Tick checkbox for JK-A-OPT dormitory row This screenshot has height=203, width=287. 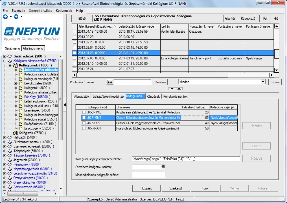coord(84,123)
